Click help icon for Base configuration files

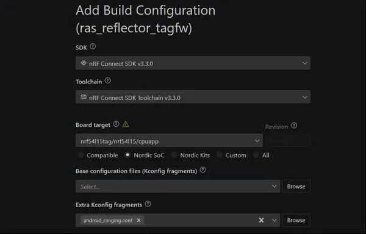[x=203, y=170]
